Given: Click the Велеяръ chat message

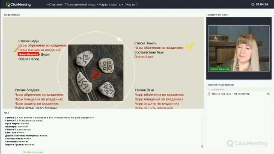Looking at the screenshot, I should [16, 127].
